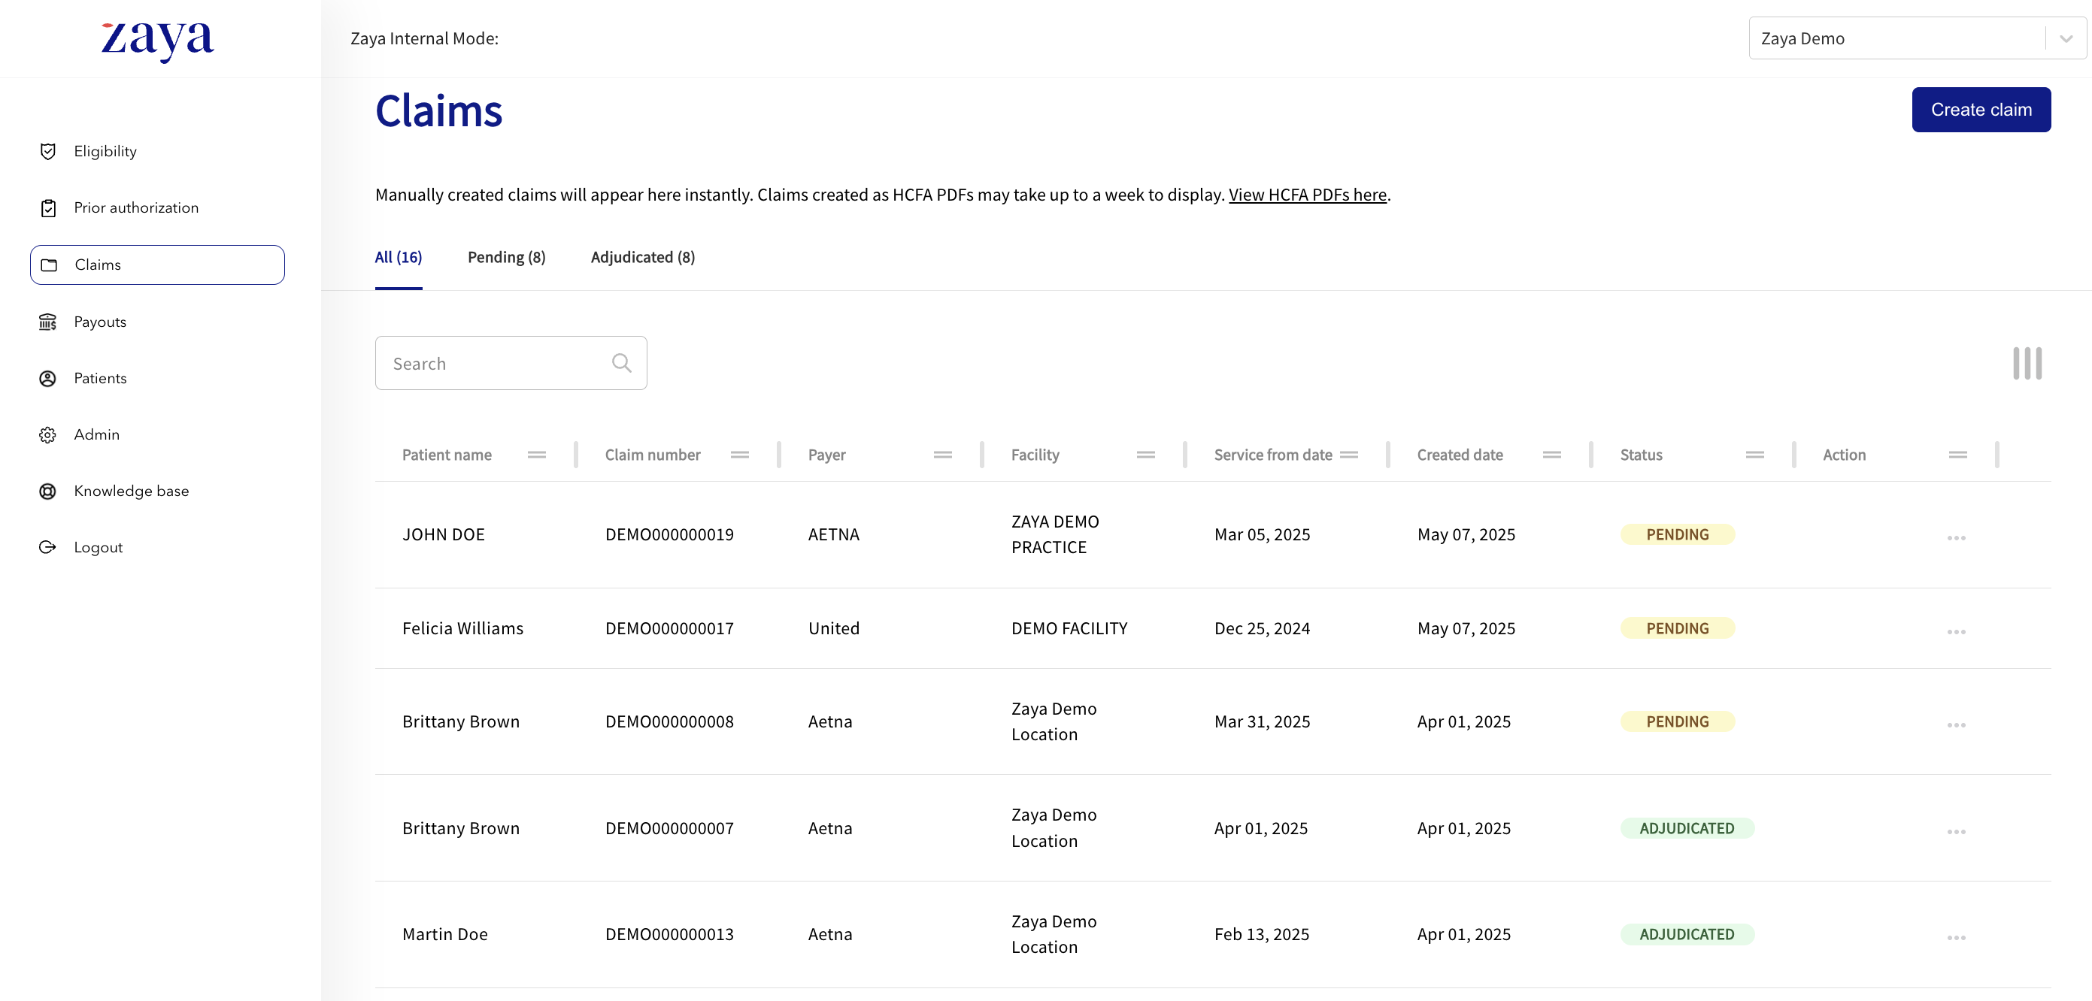Expand the Zaya Demo organization dropdown
Viewport: 2092px width, 1001px height.
[x=2065, y=38]
